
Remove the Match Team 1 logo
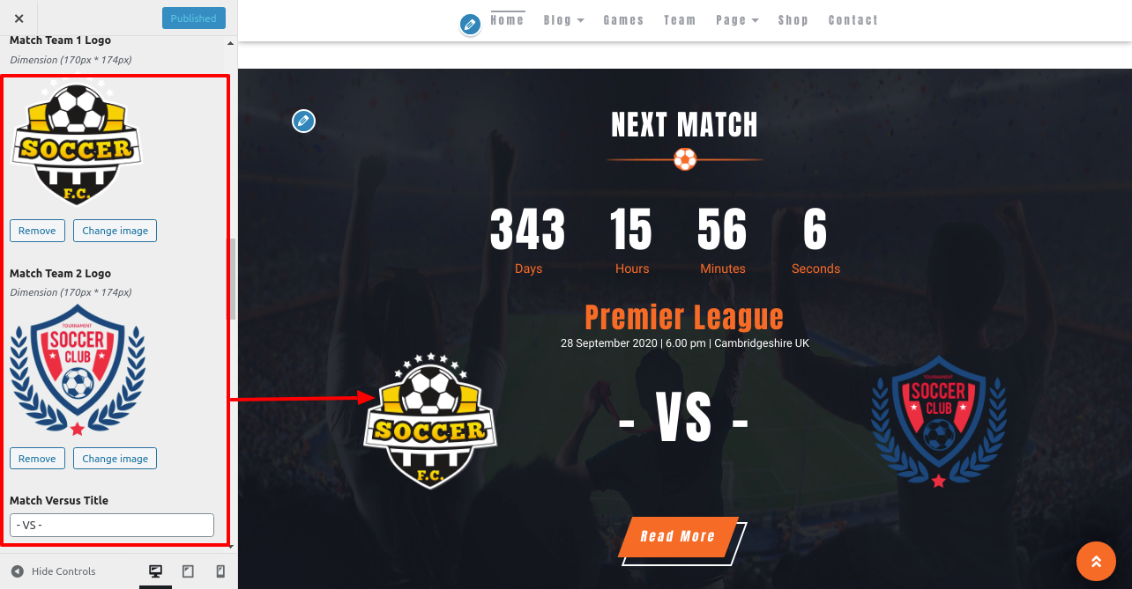coord(37,231)
